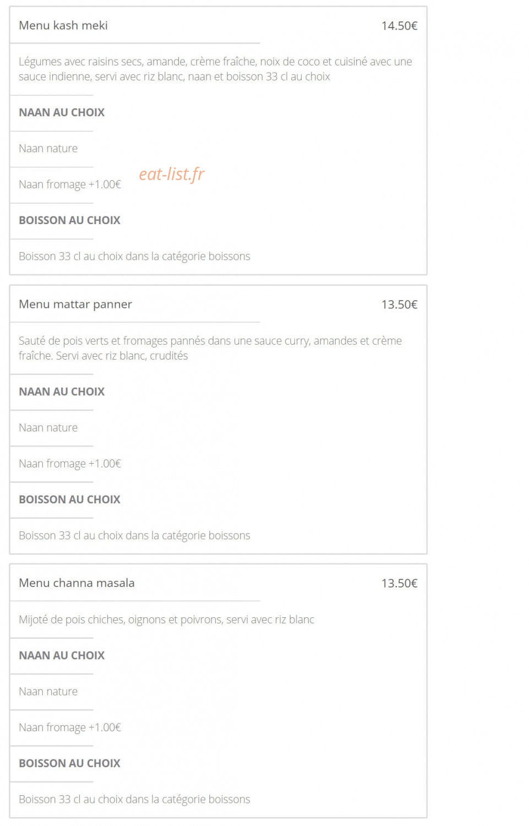Choose Naan fromage +1.00€ in kash meki menu
The height and width of the screenshot is (826, 529).
[x=70, y=184]
